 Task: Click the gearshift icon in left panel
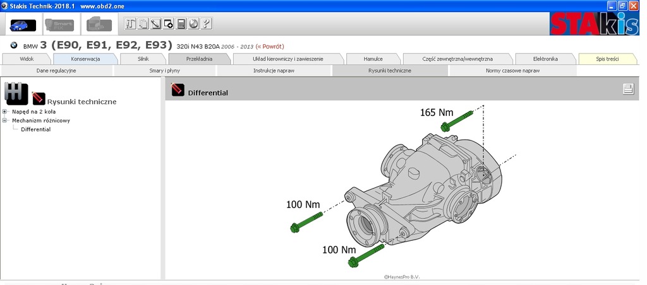[16, 94]
